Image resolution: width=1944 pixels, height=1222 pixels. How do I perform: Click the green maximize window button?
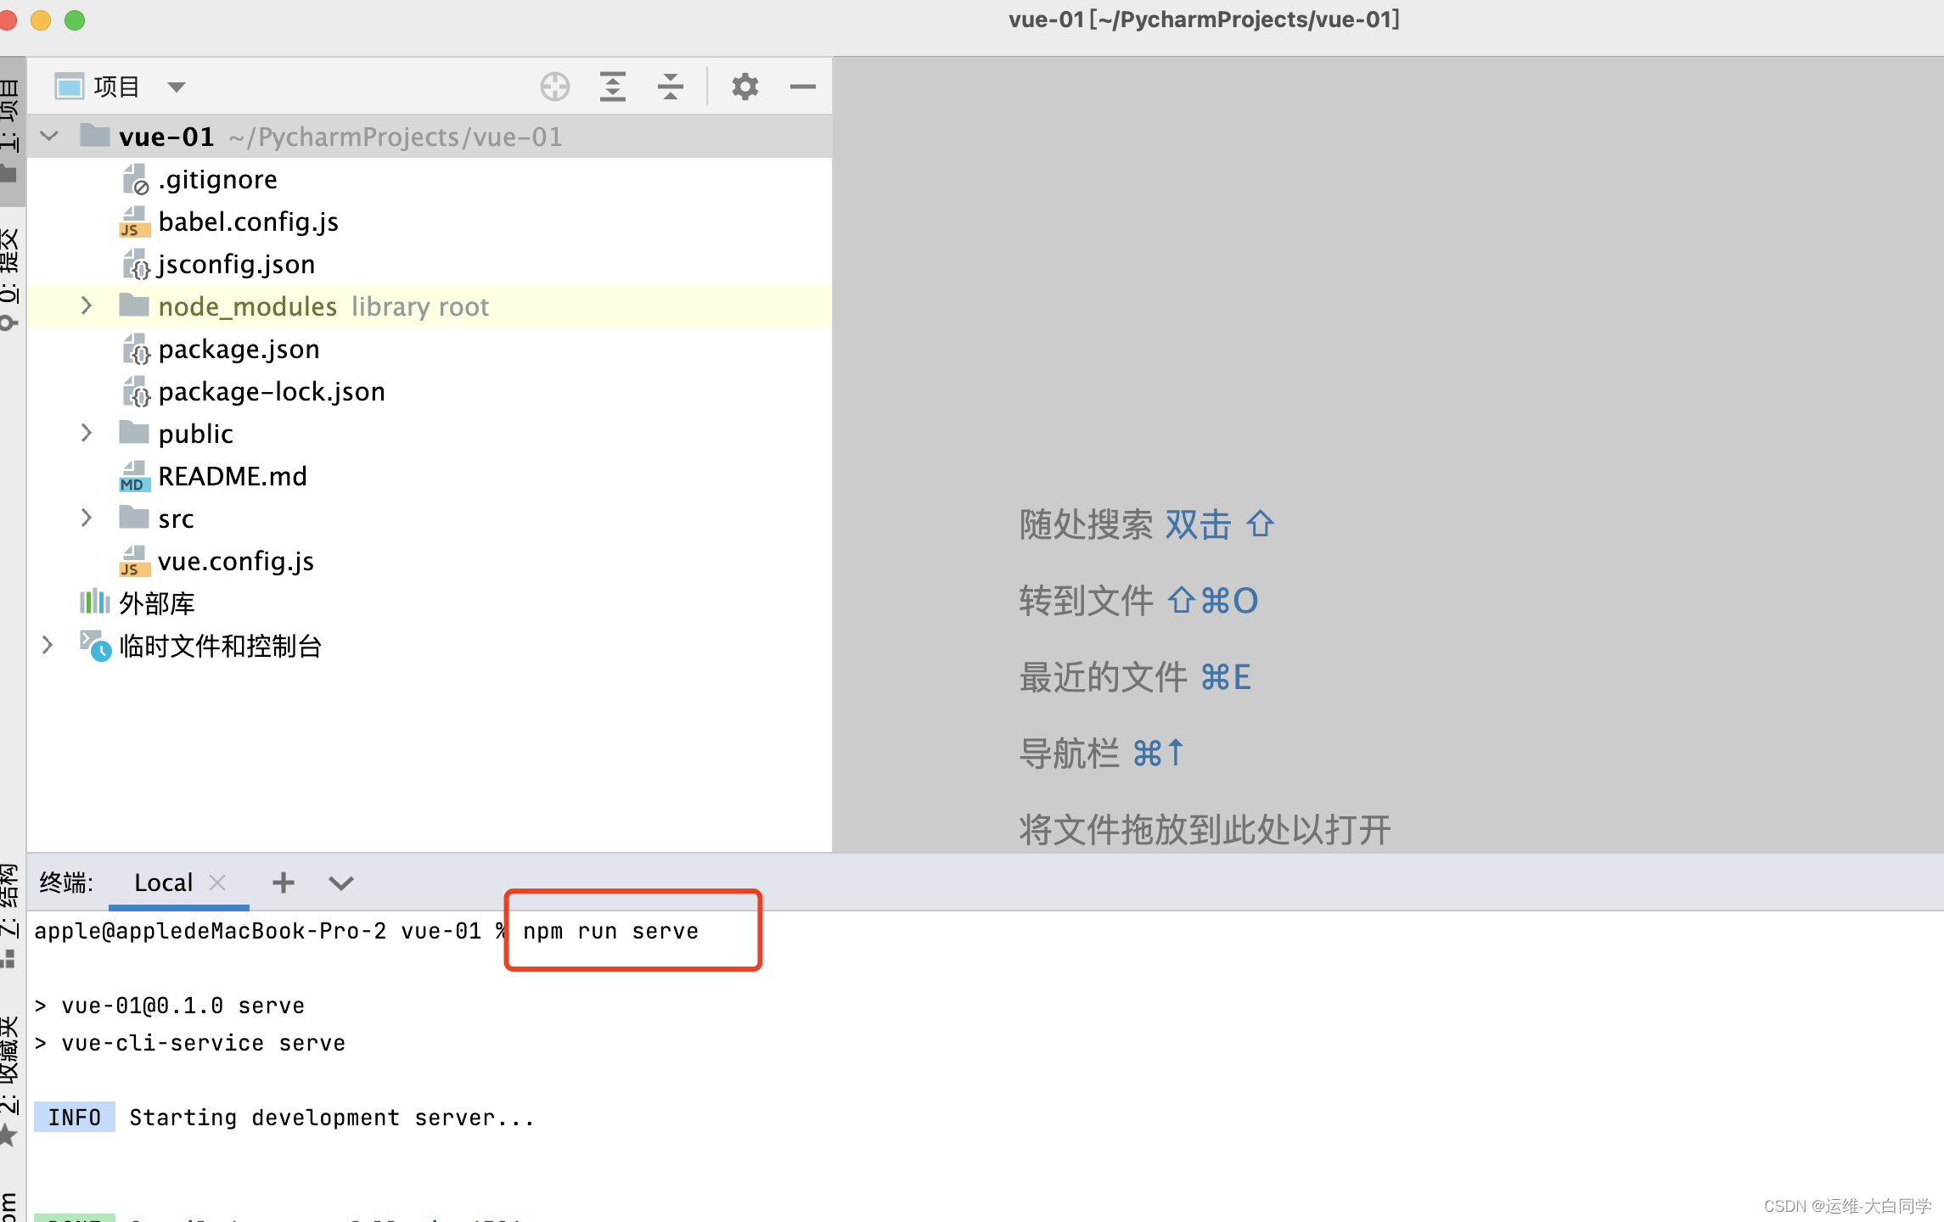[x=75, y=20]
